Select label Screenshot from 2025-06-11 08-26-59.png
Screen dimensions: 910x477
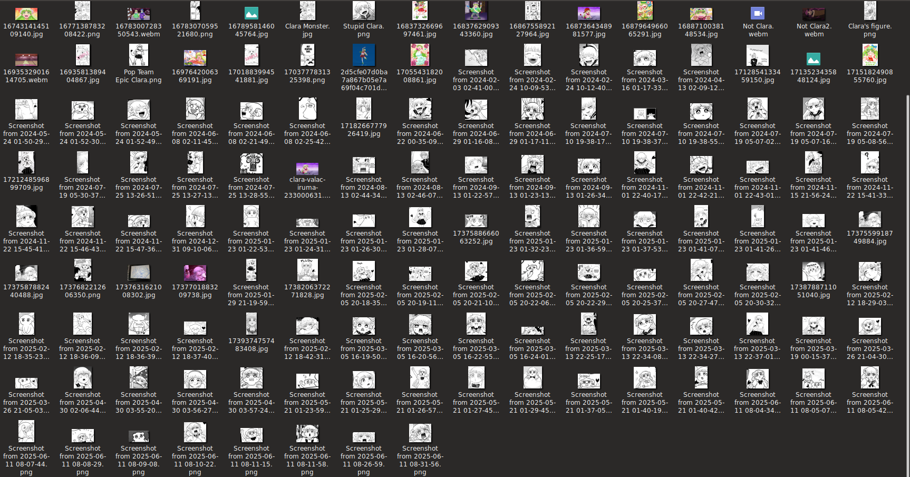click(x=364, y=460)
